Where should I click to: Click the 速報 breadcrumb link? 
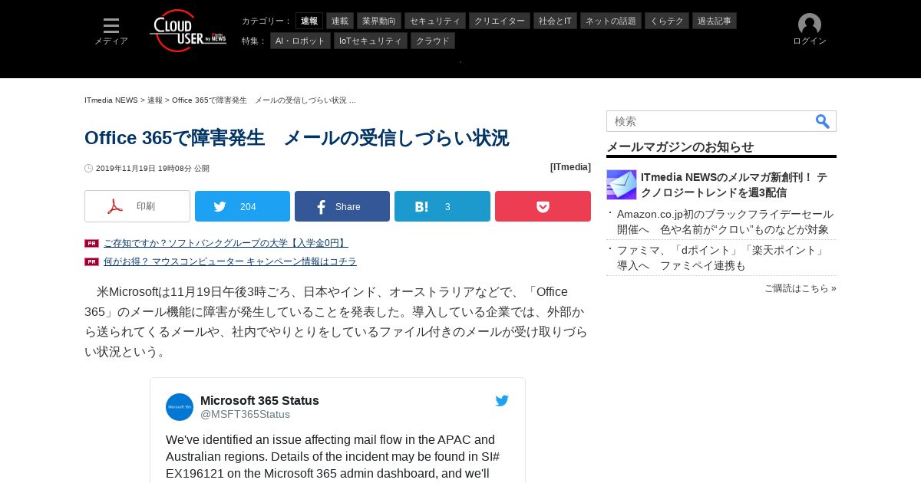155,100
